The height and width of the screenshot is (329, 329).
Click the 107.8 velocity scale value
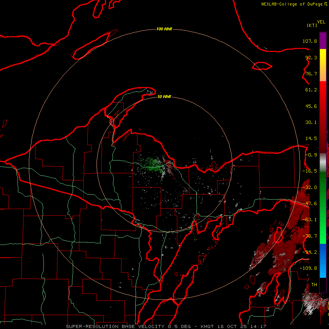tap(310, 41)
